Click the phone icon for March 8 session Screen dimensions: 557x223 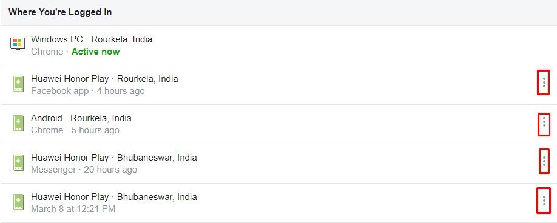[18, 202]
